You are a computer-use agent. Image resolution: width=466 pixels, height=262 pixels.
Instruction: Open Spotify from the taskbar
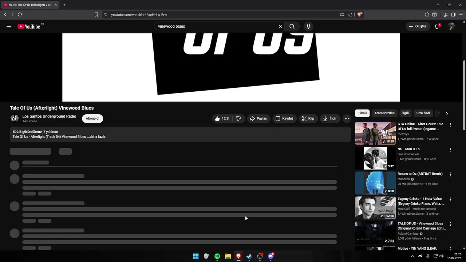point(217,256)
